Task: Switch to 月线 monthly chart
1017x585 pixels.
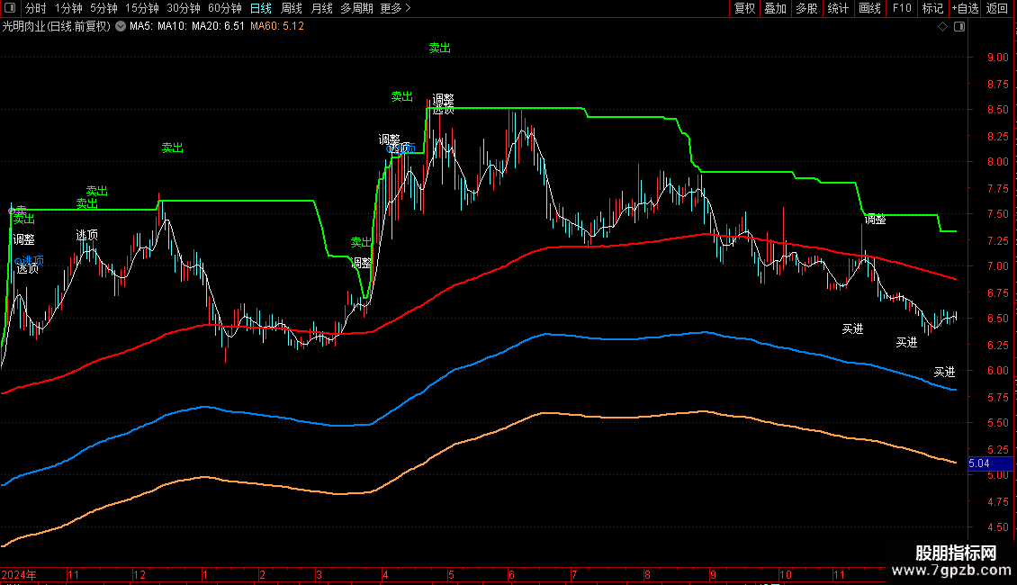Action: 321,8
